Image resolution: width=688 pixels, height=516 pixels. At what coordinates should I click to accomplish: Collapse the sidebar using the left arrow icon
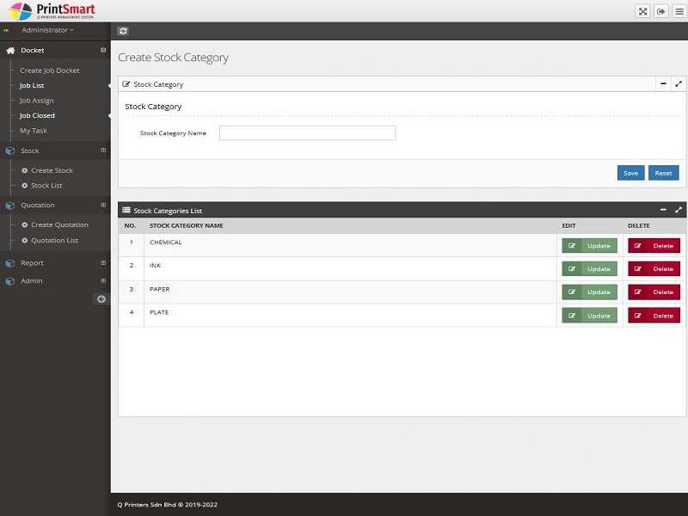[101, 298]
